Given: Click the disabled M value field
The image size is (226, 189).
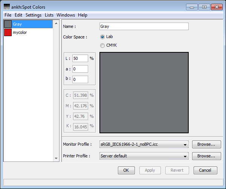Looking at the screenshot, I should (81, 106).
